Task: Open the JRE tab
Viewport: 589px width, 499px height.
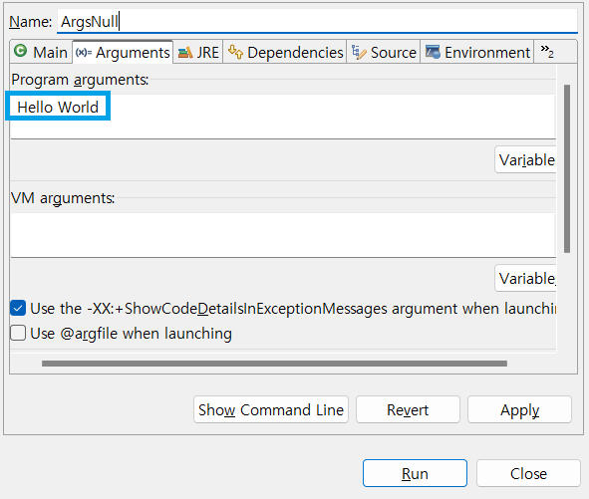Action: click(198, 52)
